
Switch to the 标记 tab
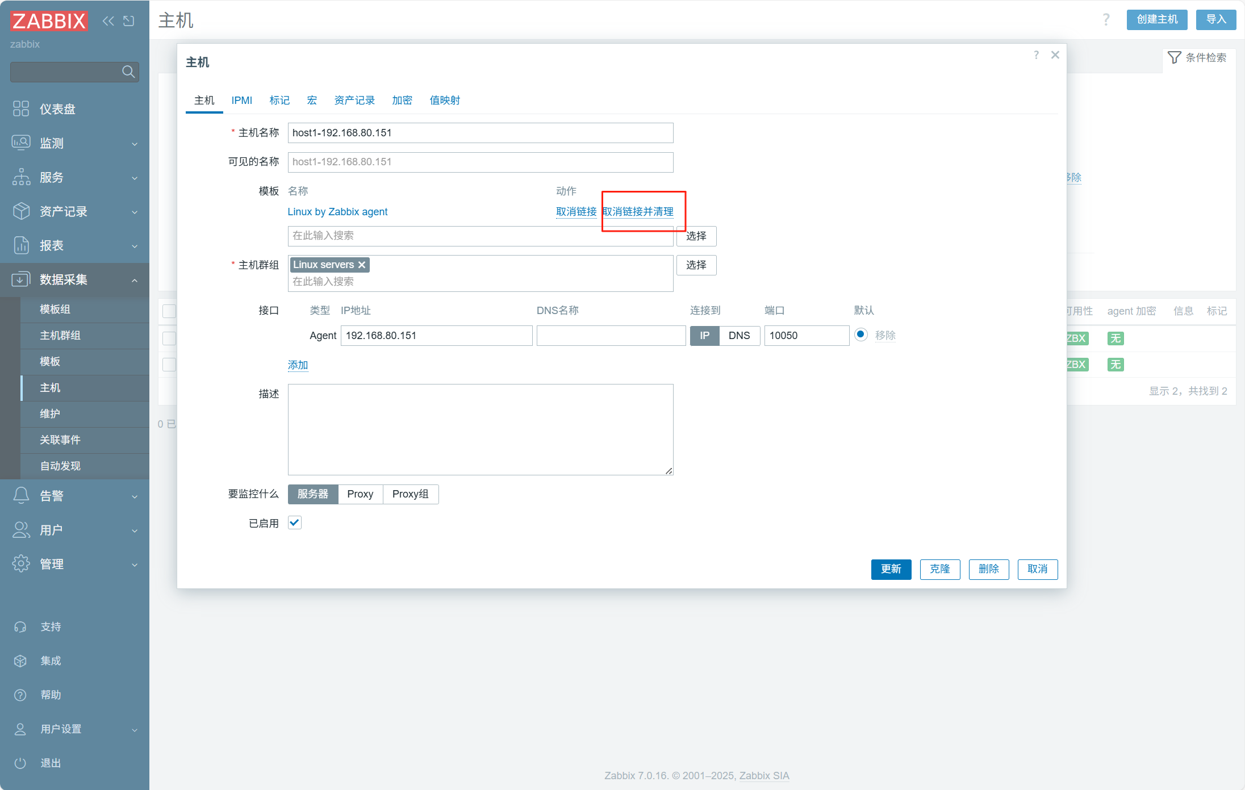click(279, 100)
